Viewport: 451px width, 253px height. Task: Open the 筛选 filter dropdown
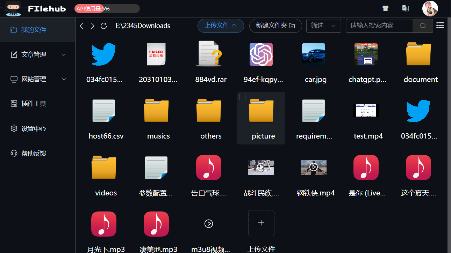[x=323, y=25]
